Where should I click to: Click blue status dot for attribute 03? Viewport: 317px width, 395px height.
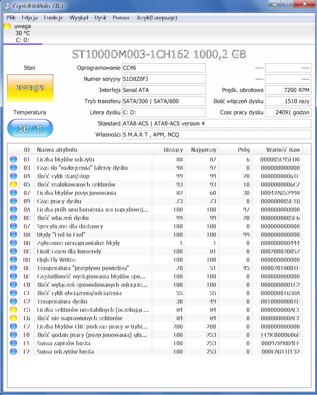click(13, 168)
